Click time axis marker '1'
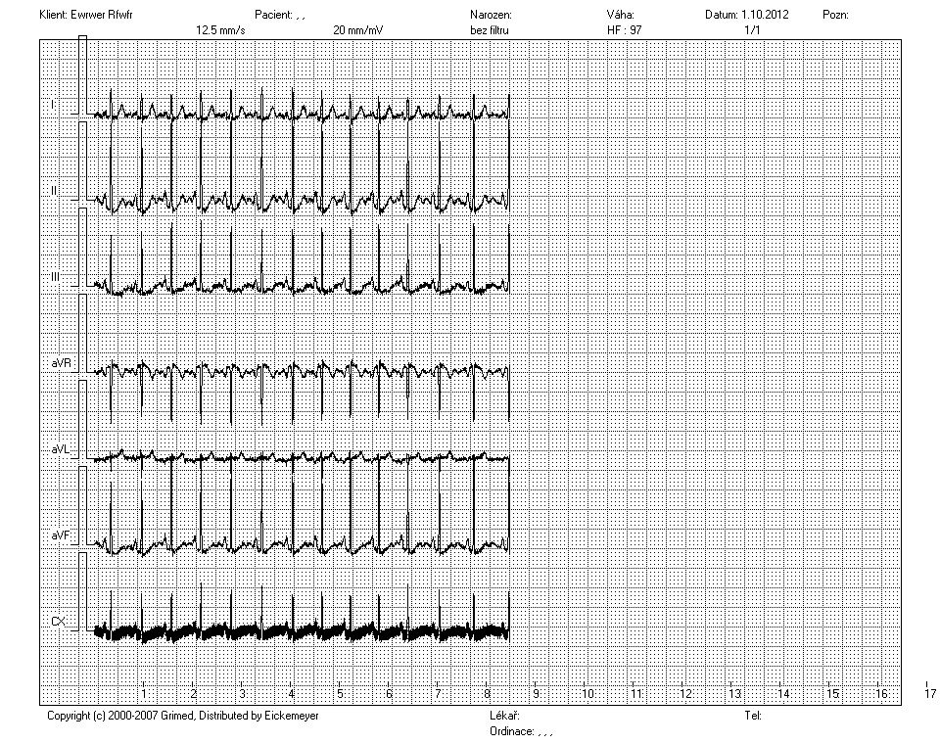Image resolution: width=940 pixels, height=744 pixels. tap(144, 694)
